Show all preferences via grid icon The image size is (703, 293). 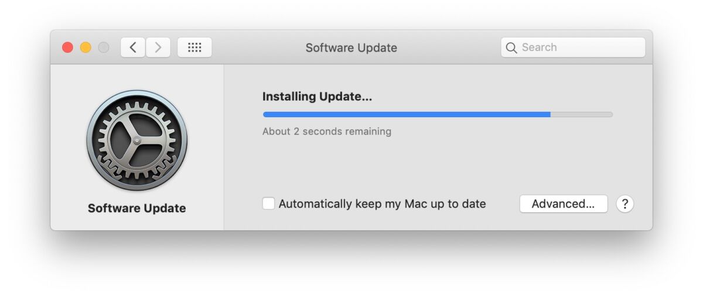click(194, 47)
